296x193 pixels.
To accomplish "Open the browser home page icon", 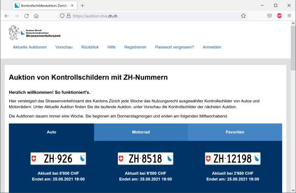I will click(36, 16).
